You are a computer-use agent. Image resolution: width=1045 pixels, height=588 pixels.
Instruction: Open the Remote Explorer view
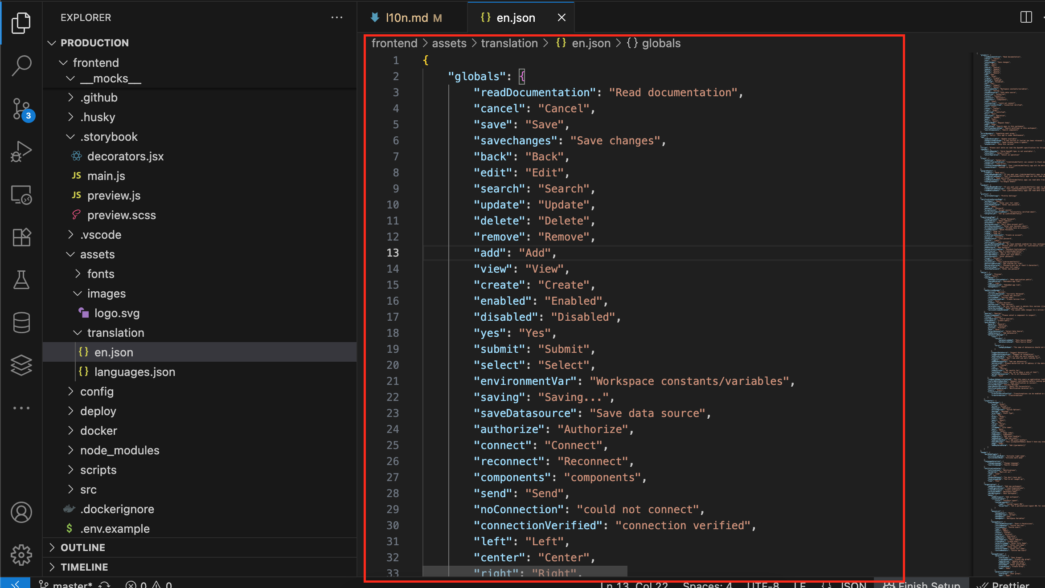click(x=21, y=195)
